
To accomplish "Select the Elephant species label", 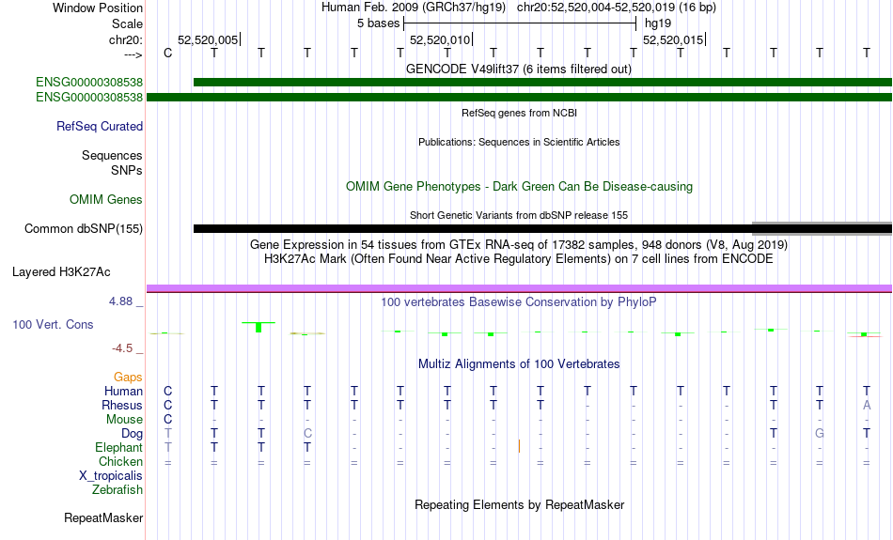I will (119, 448).
